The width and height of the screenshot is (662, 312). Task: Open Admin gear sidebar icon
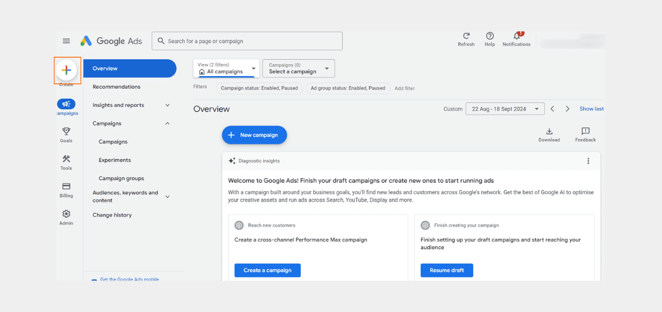66,214
